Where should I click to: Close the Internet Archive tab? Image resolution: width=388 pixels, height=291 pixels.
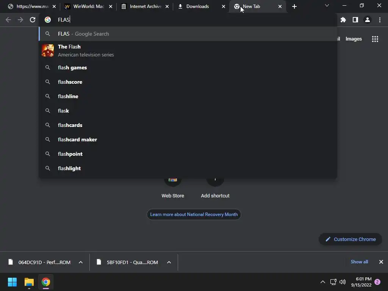pyautogui.click(x=167, y=6)
